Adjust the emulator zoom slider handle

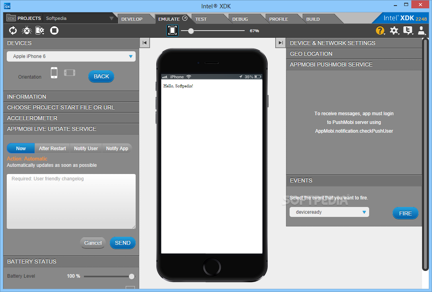(x=191, y=31)
